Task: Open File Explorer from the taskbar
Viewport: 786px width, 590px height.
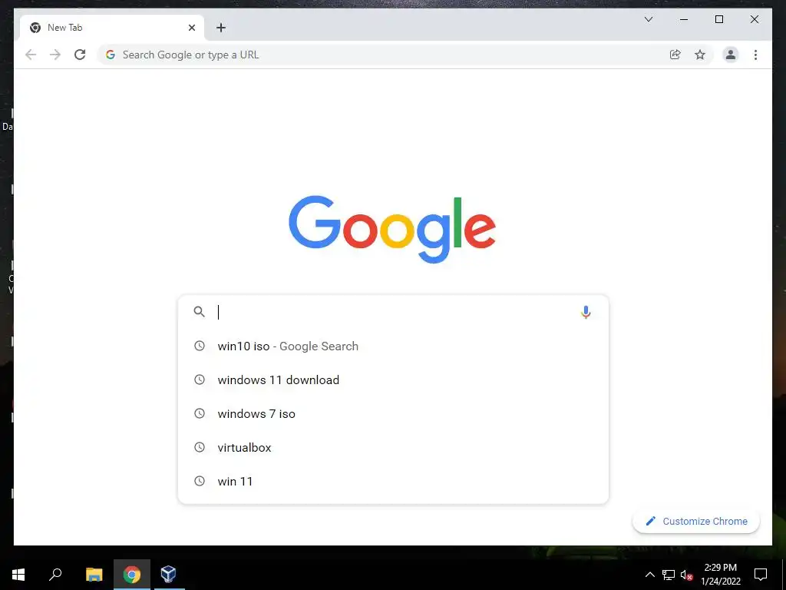Action: coord(94,574)
